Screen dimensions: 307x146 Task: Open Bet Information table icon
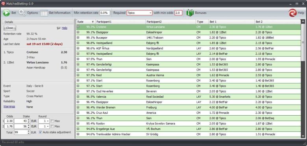pyautogui.click(x=44, y=13)
